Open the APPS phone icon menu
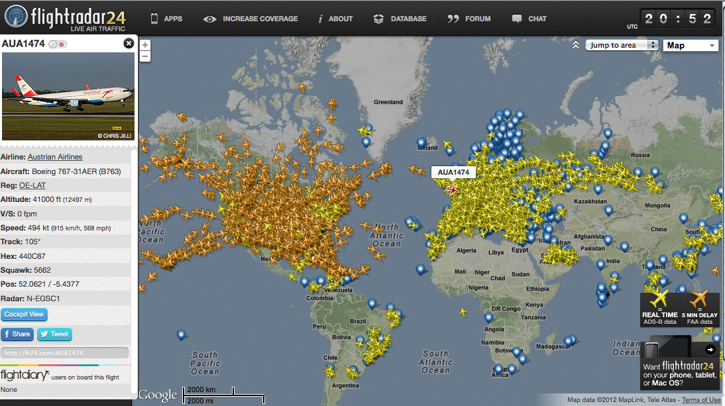 (153, 19)
